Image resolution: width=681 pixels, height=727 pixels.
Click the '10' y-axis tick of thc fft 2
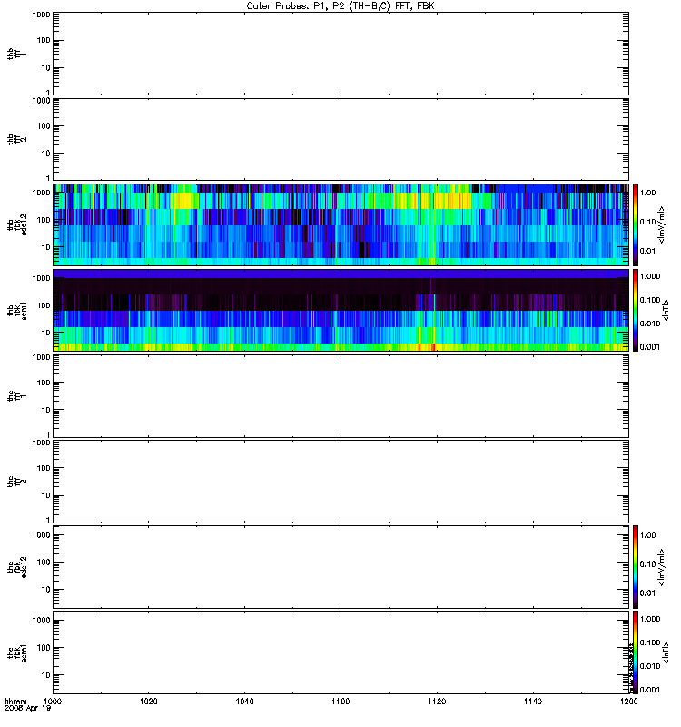coord(46,495)
